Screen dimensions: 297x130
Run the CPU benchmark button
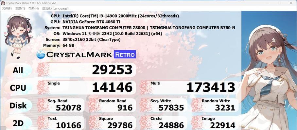[x=18, y=88]
